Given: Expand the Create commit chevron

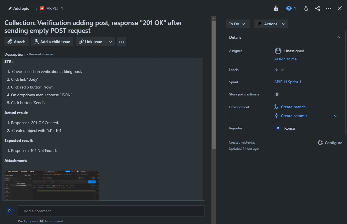Looking at the screenshot, I should point(335,116).
